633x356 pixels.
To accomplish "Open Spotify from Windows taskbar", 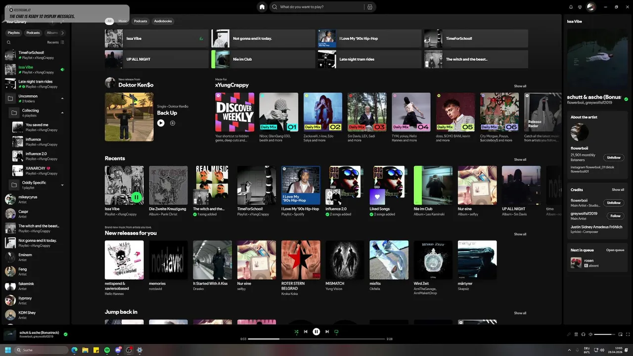I will tap(107, 350).
